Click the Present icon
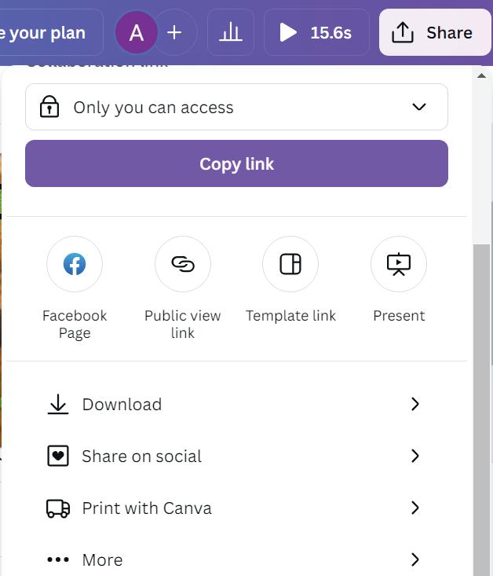The height and width of the screenshot is (576, 493). pyautogui.click(x=399, y=264)
